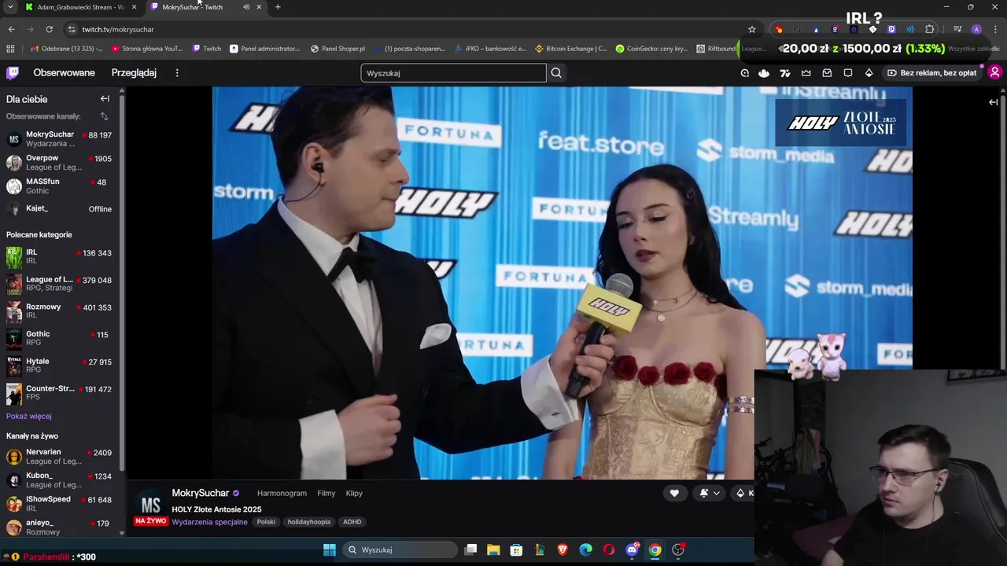
Task: Click Pokaż więcej link
Action: click(29, 416)
